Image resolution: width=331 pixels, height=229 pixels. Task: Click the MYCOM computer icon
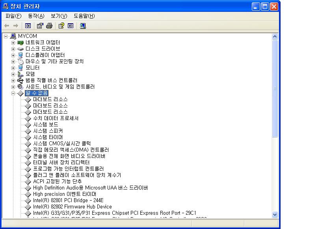[x=13, y=36]
